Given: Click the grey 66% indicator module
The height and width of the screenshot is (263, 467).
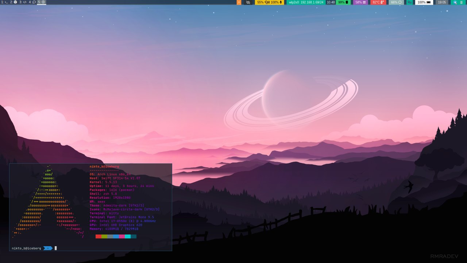Looking at the screenshot, I should pyautogui.click(x=396, y=2).
